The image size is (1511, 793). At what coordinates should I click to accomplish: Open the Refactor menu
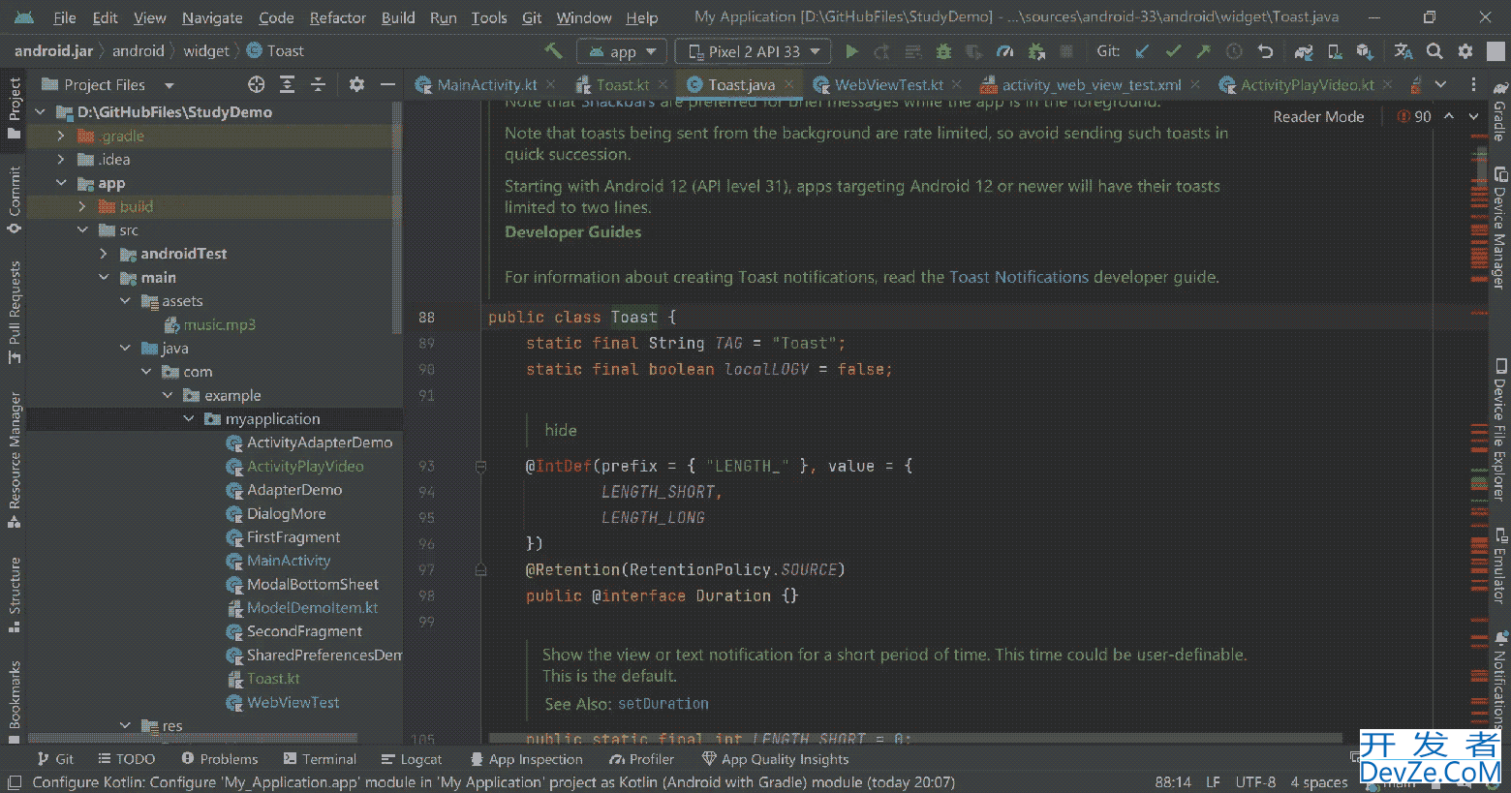338,17
